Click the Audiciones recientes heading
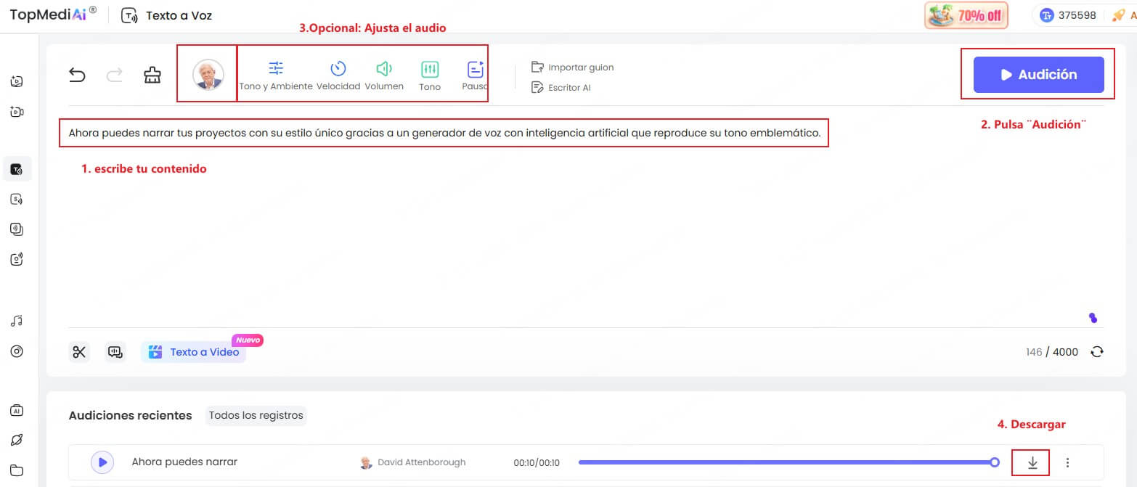1137x487 pixels. click(x=131, y=416)
